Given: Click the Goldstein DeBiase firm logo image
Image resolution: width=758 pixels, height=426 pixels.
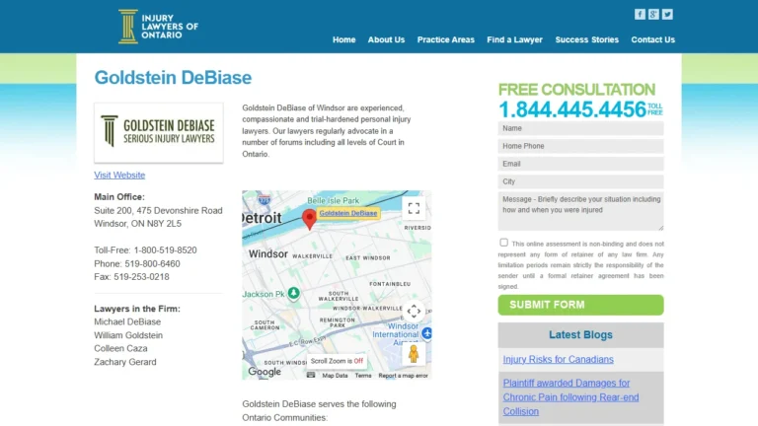Looking at the screenshot, I should click(x=159, y=132).
